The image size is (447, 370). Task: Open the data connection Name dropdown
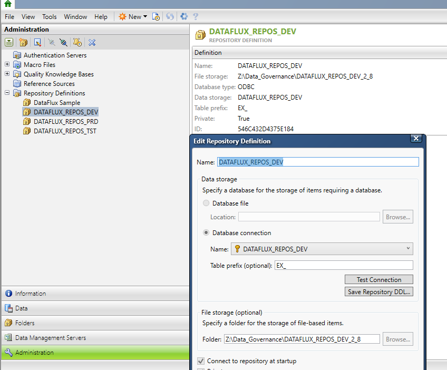407,248
